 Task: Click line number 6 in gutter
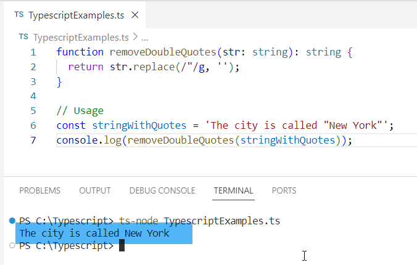tap(33, 126)
